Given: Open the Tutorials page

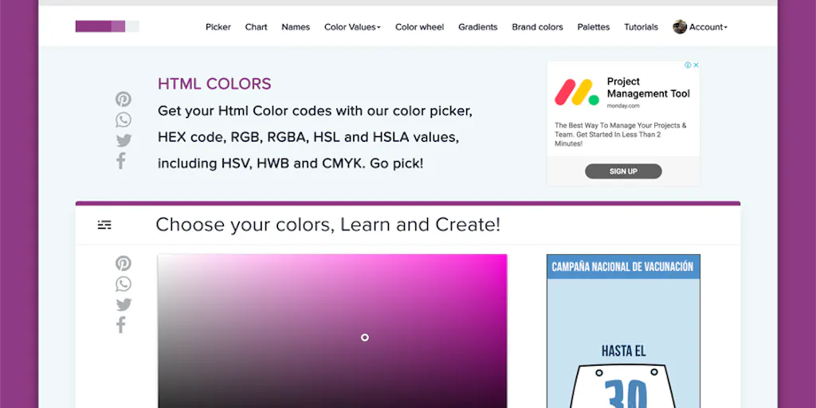Looking at the screenshot, I should pos(641,27).
